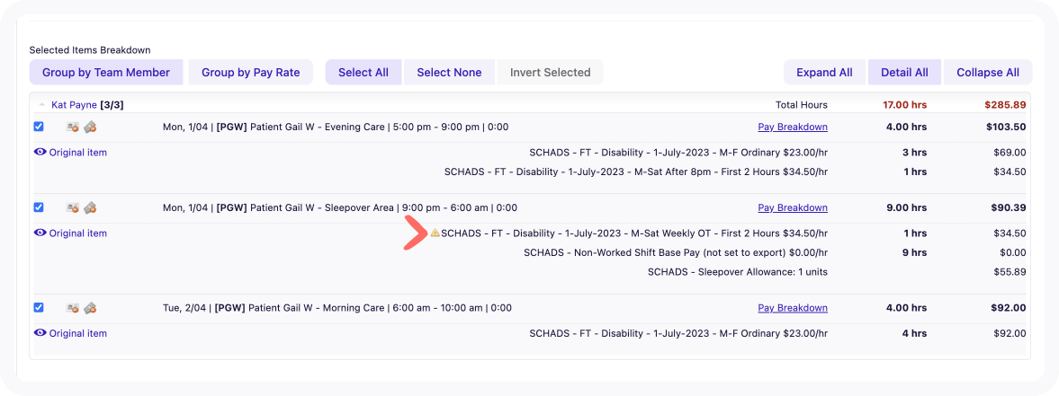Screen dimensions: 1059x396
Task: Click the Sleepover Area shift description text
Action: tap(340, 207)
